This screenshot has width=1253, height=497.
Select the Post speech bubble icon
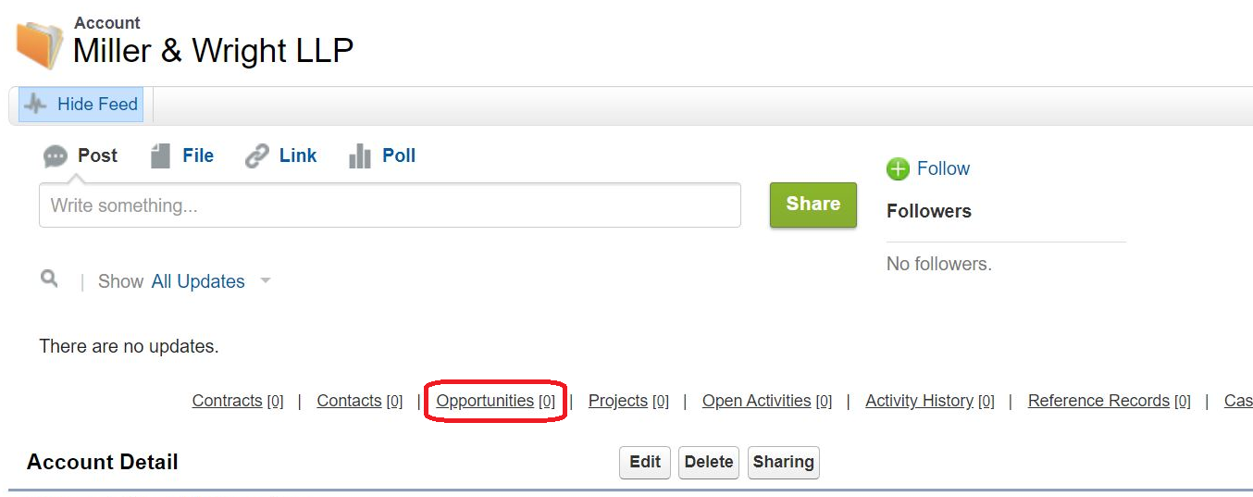pyautogui.click(x=56, y=156)
